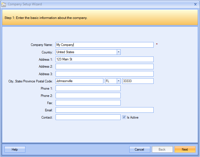This screenshot has width=200, height=157.
Task: Click the City field containing Johnsonville
Action: click(79, 81)
